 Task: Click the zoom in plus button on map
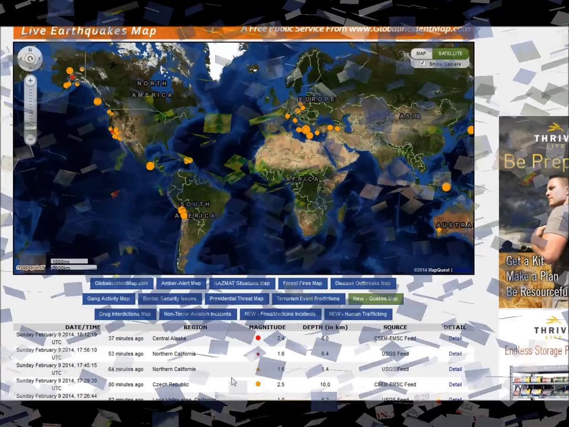click(x=30, y=81)
